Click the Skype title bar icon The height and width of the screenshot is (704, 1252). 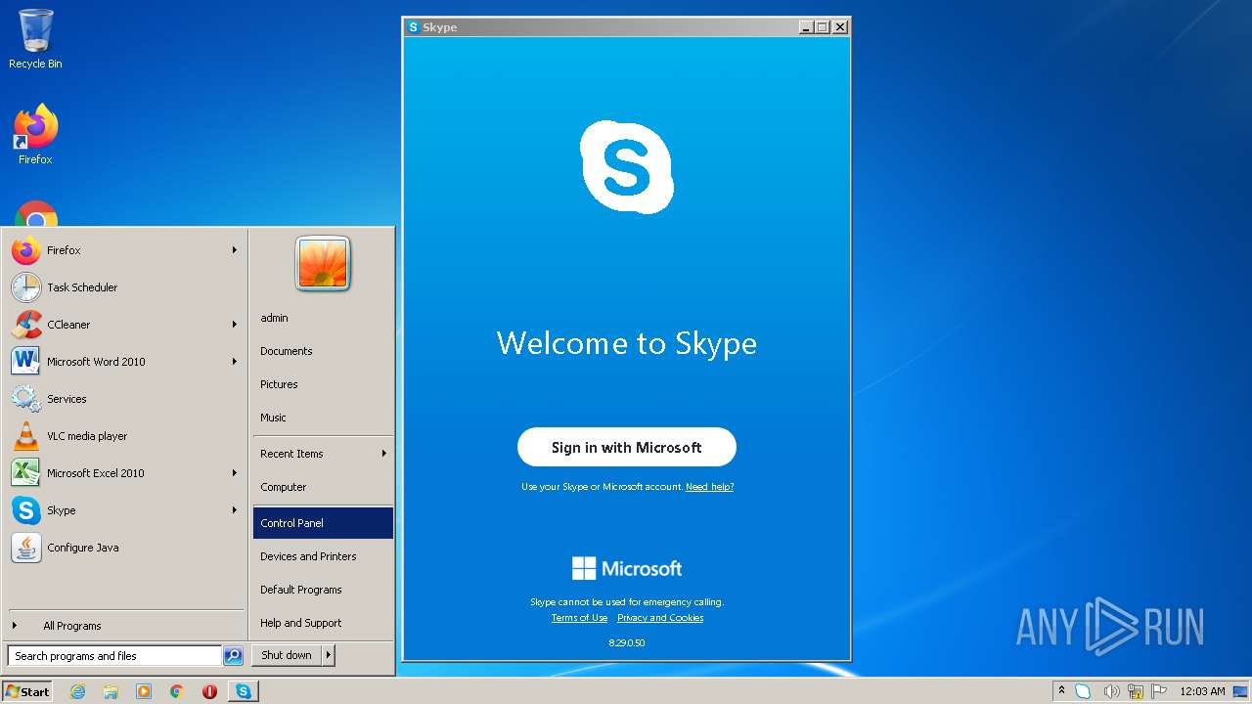pos(414,27)
